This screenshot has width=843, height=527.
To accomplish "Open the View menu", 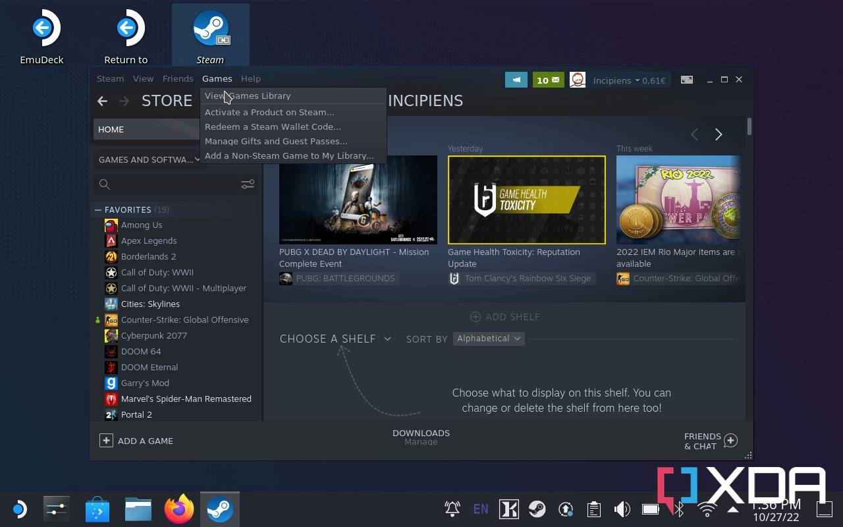I will (143, 78).
